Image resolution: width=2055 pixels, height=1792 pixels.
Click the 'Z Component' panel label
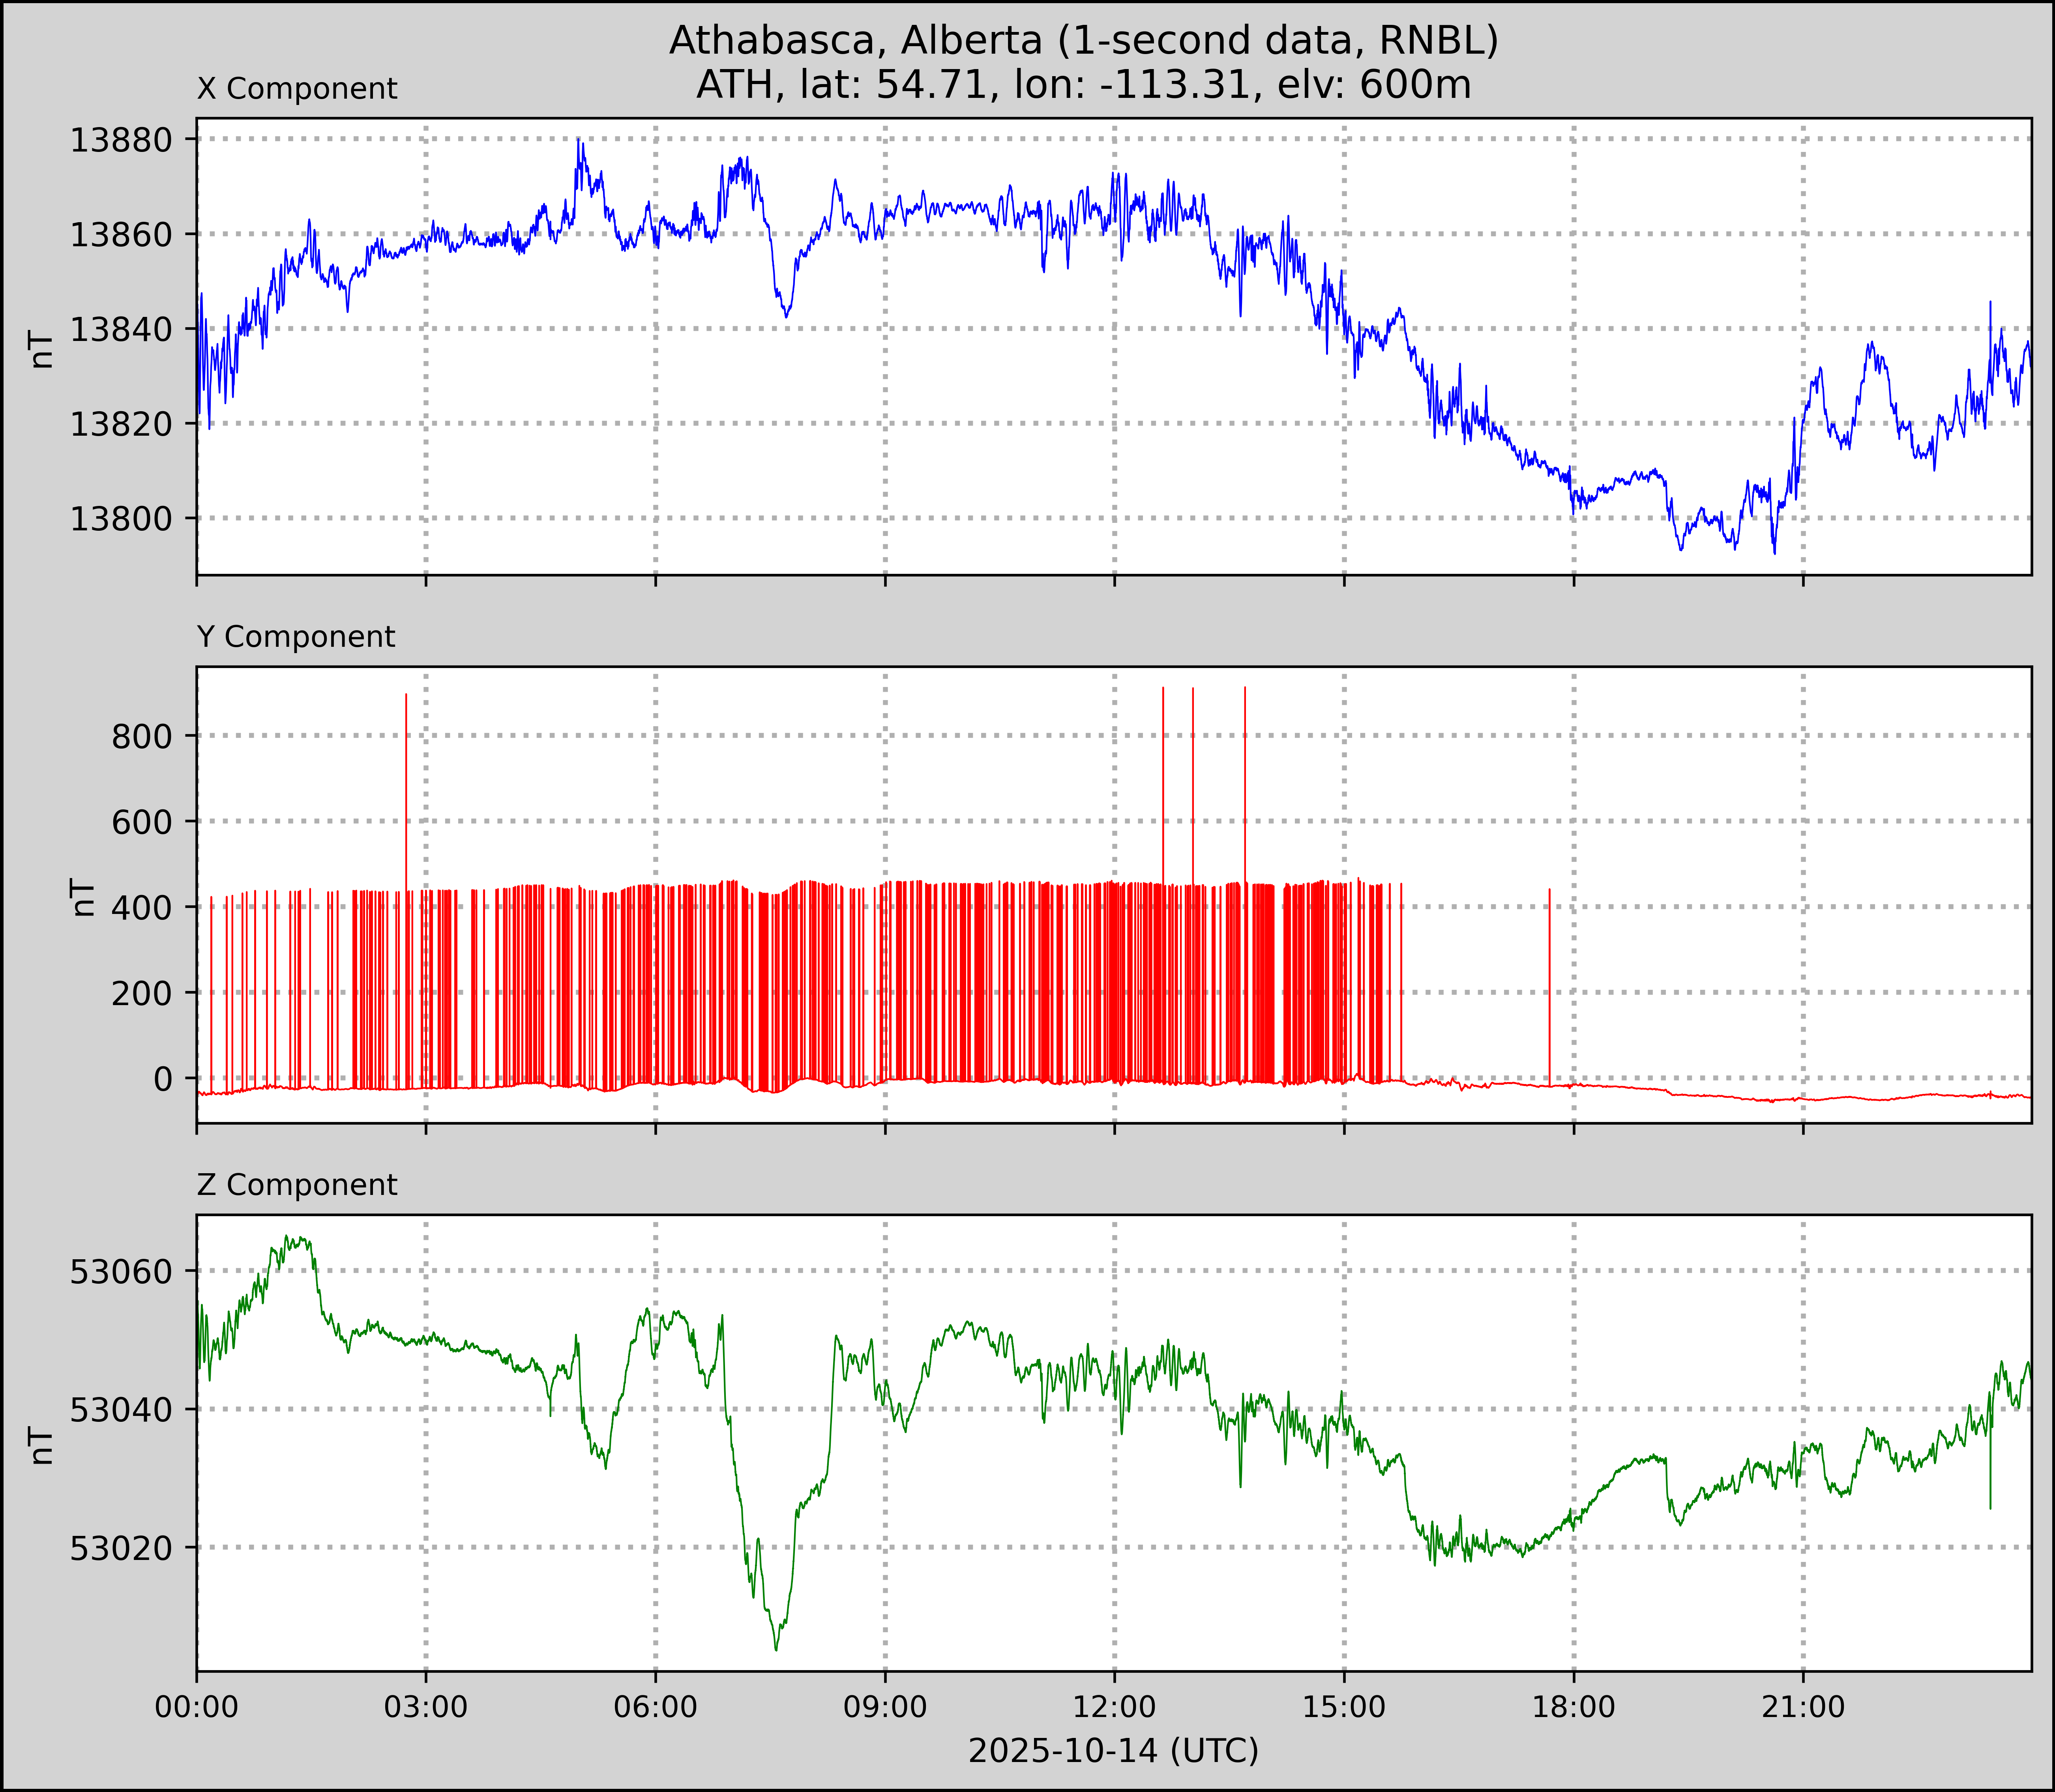tap(297, 1185)
